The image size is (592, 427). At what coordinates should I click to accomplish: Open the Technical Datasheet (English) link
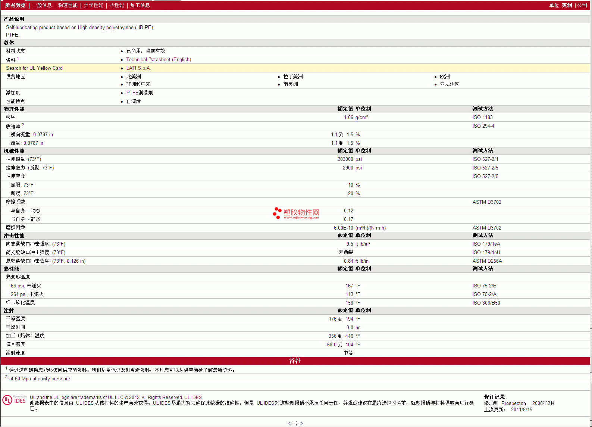(159, 59)
